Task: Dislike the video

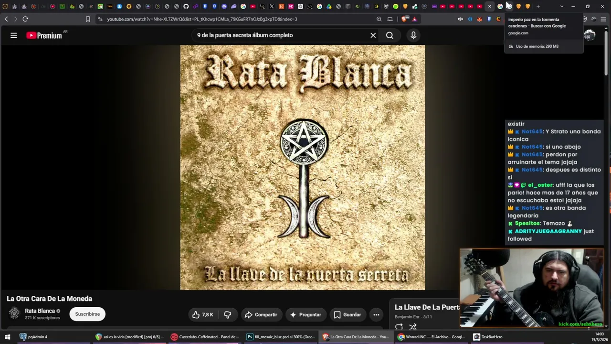Action: 228,315
